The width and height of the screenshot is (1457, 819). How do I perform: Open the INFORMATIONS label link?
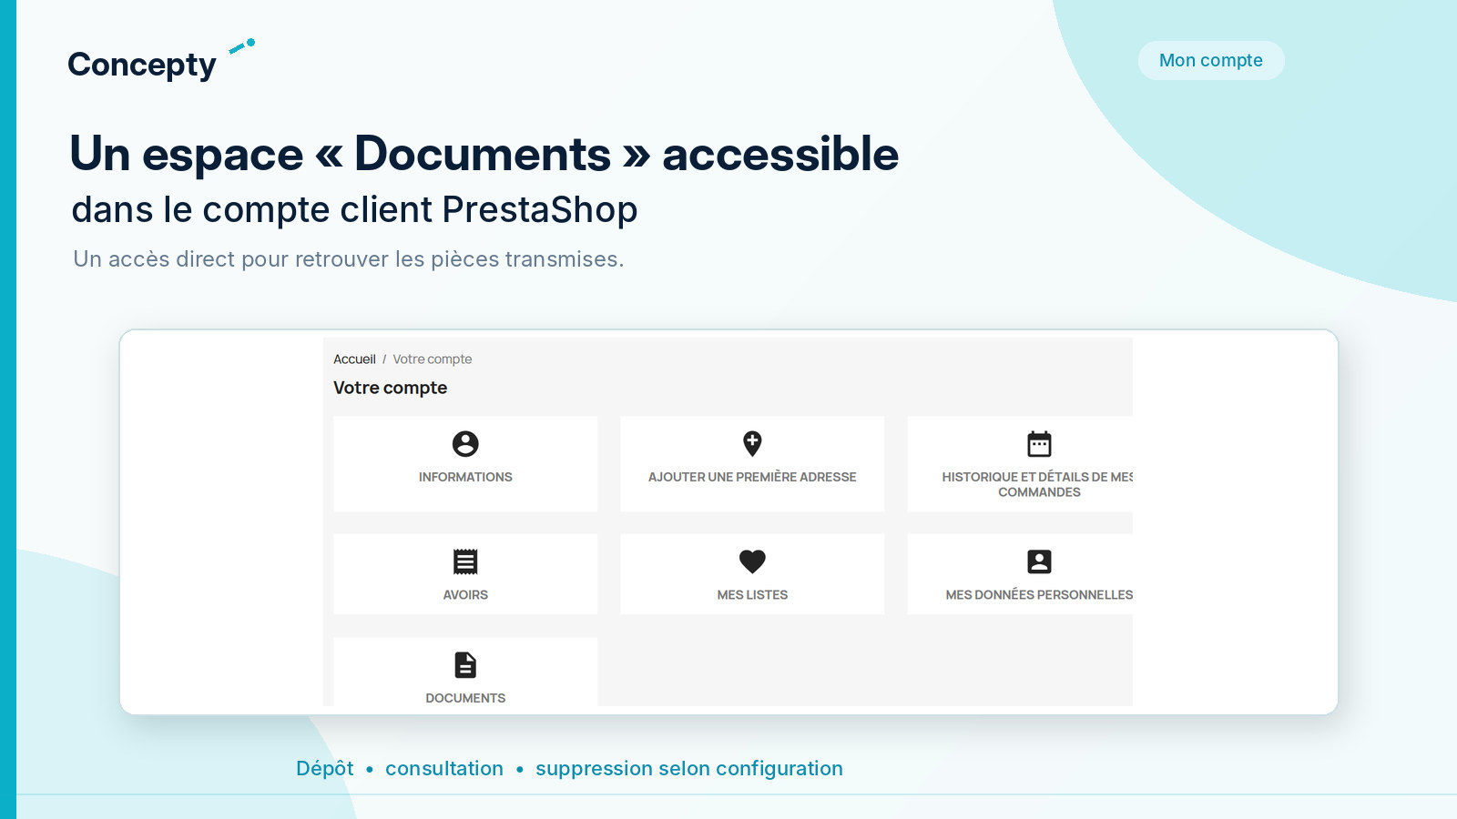click(x=465, y=477)
